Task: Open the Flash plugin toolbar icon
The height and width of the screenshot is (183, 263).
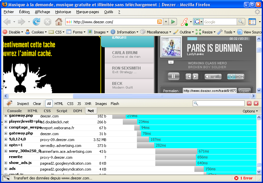Action: pos(185,22)
